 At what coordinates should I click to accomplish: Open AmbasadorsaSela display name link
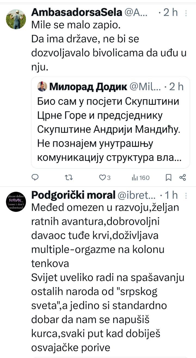click(x=77, y=12)
